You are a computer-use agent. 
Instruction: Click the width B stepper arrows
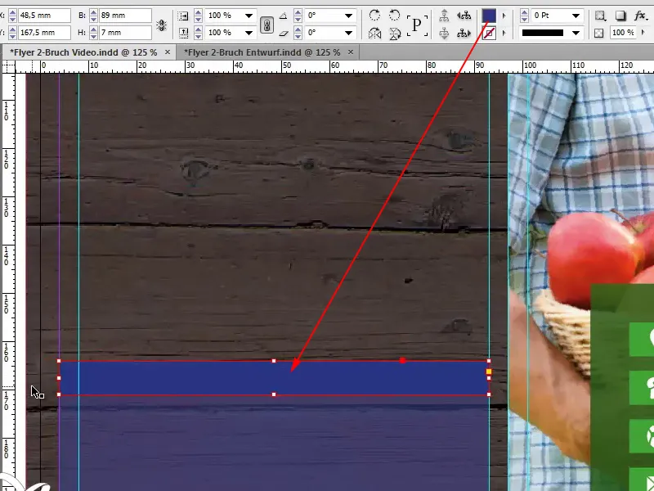(93, 16)
